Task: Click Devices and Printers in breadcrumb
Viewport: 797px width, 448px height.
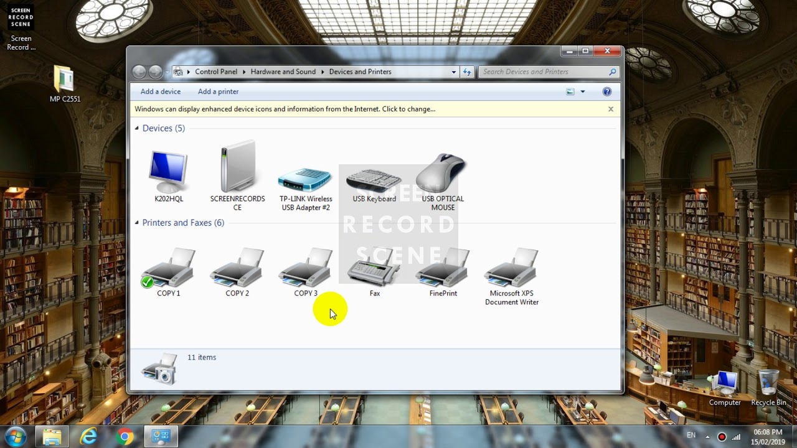Action: [x=360, y=72]
